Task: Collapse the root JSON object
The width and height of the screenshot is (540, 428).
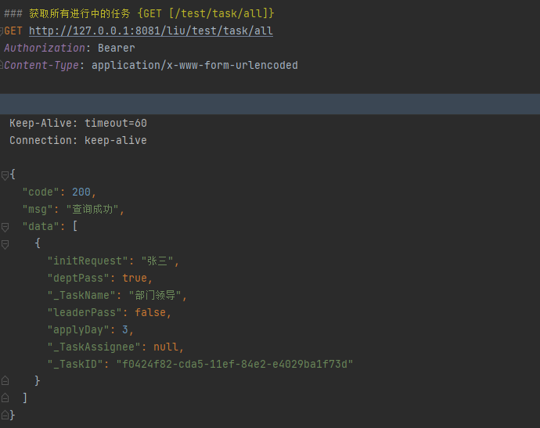Action: 5,175
